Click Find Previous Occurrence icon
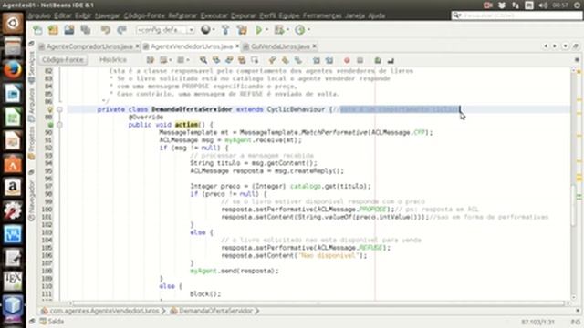The width and height of the screenshot is (584, 328). [x=216, y=60]
